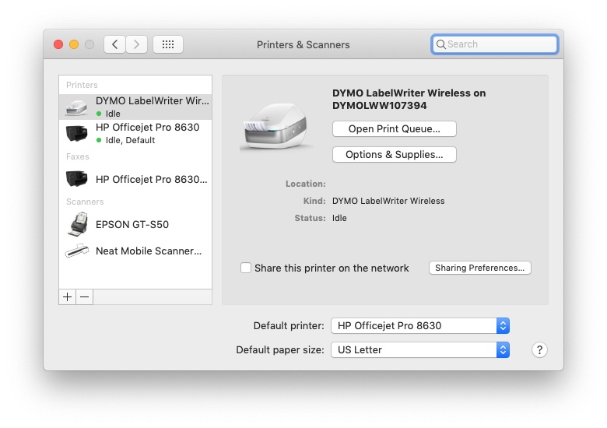Viewport: 607px width, 428px height.
Task: Show all preferences with the grid icon
Action: pos(167,44)
